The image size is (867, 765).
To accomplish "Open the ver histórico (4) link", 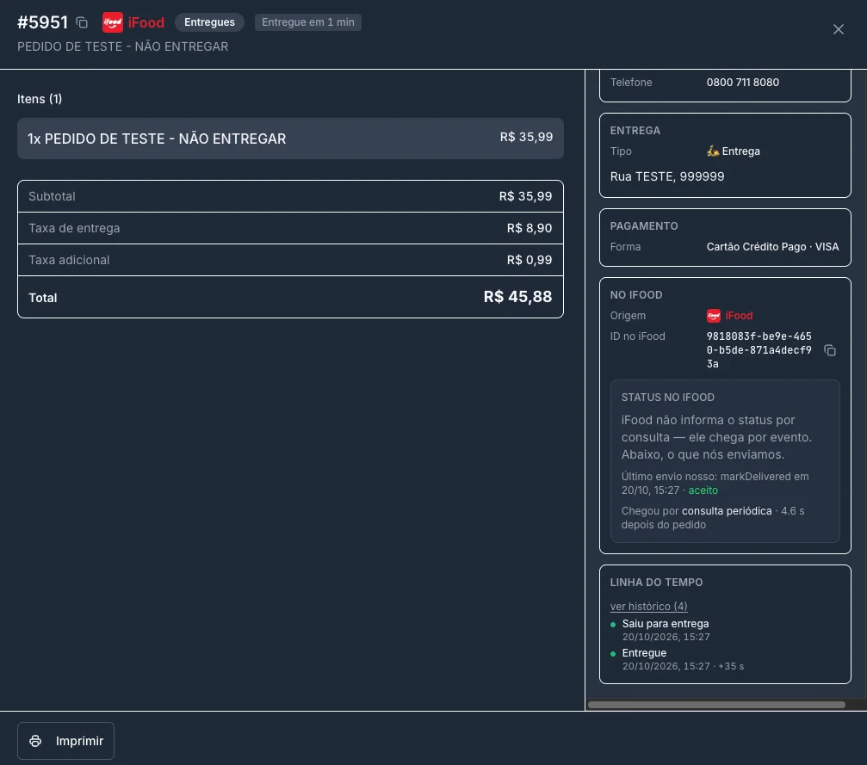I will [x=648, y=607].
